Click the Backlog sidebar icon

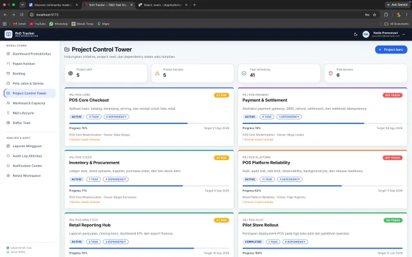point(8,74)
